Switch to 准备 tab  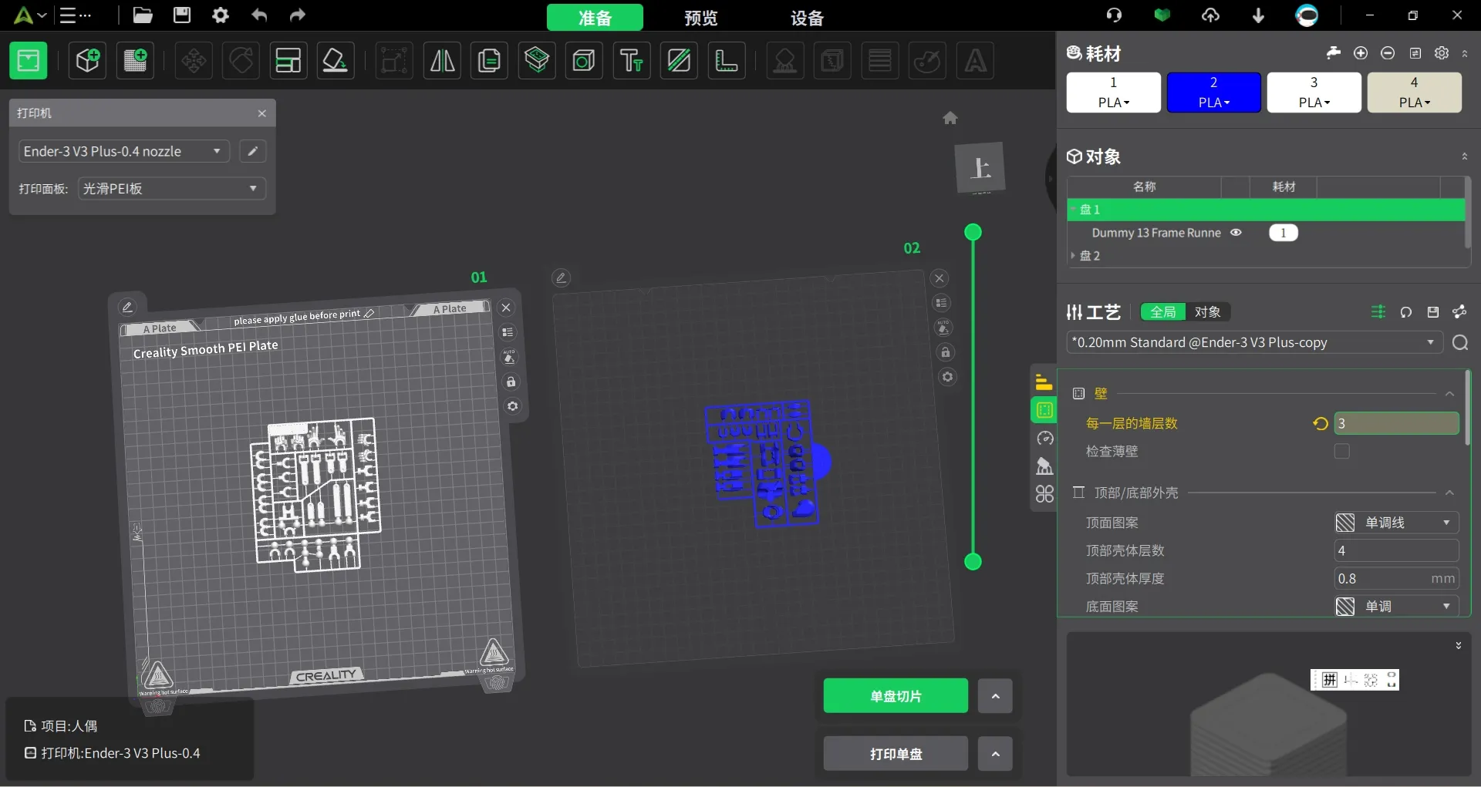pos(595,17)
